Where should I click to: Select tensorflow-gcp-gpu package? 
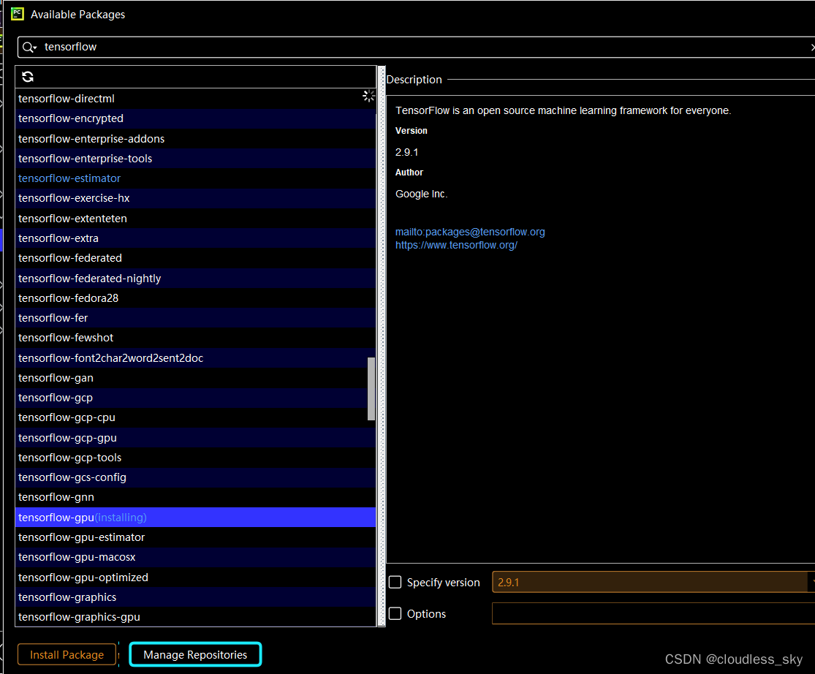195,438
